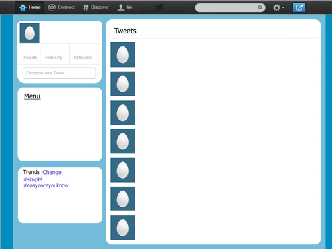
Task: Click the Twitter bird logo
Action: click(159, 7)
